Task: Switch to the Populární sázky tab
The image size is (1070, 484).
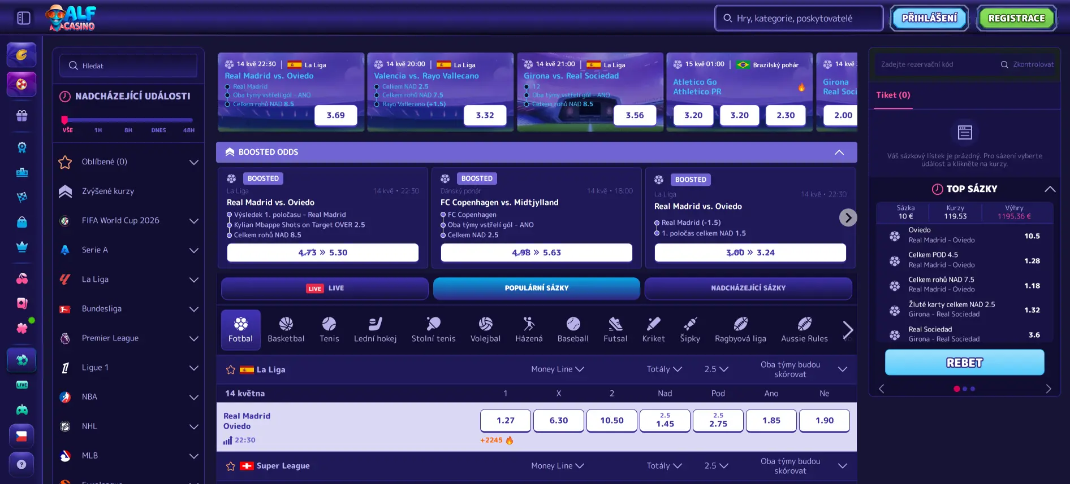Action: click(x=537, y=289)
